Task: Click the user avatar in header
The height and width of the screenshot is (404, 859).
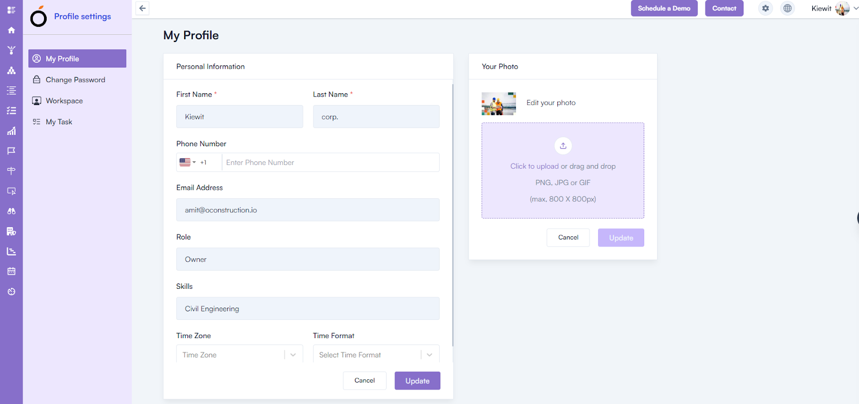Action: (842, 8)
